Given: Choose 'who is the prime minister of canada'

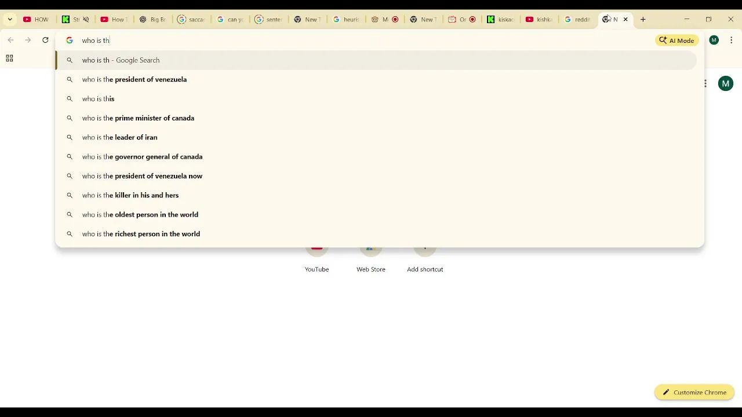Looking at the screenshot, I should (376, 118).
